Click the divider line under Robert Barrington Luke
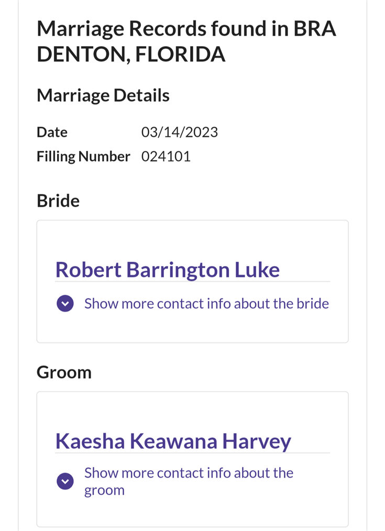This screenshot has height=531, width=385. point(192,282)
